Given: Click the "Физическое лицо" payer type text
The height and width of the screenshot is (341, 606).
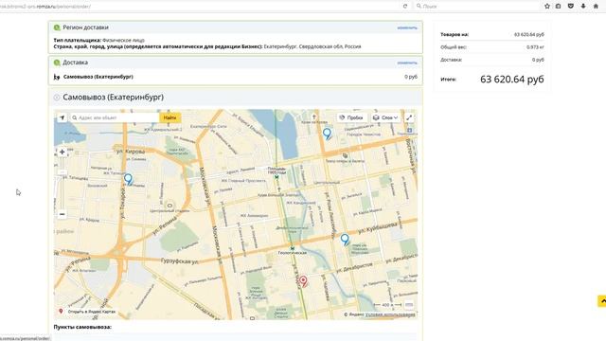Looking at the screenshot, I should point(123,40).
